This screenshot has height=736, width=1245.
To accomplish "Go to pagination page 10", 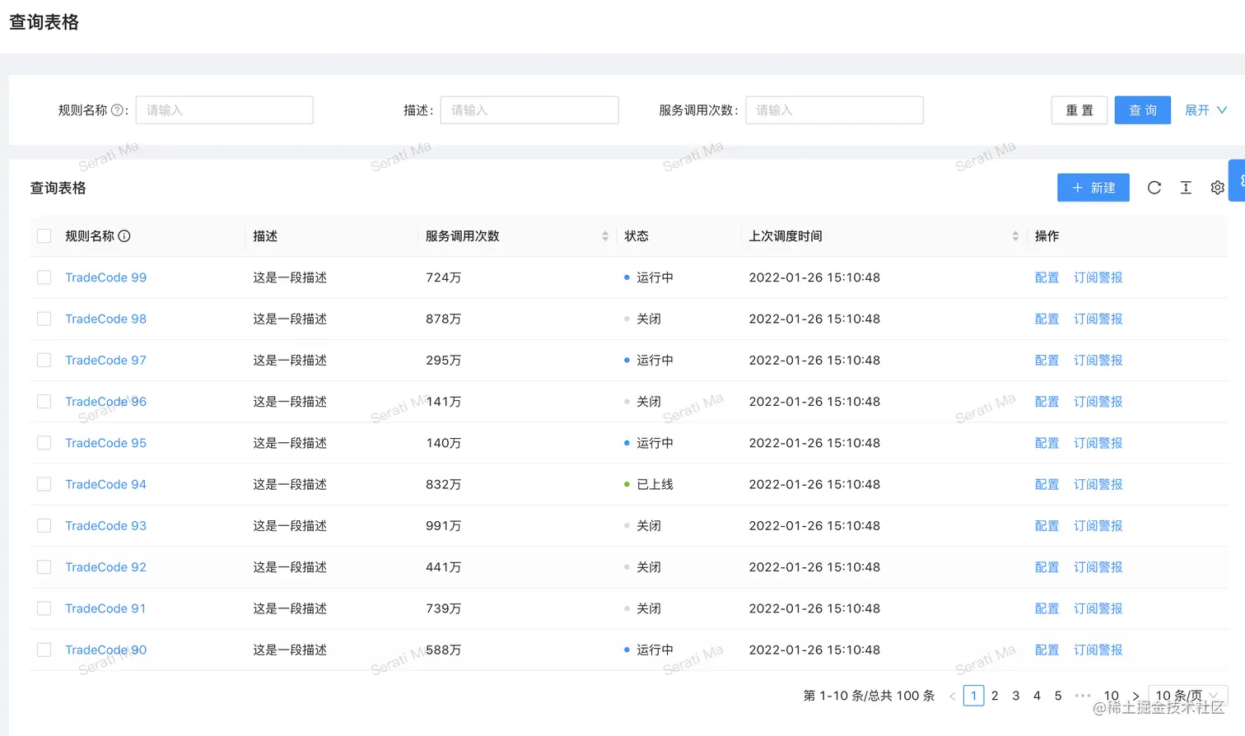I will (x=1112, y=696).
